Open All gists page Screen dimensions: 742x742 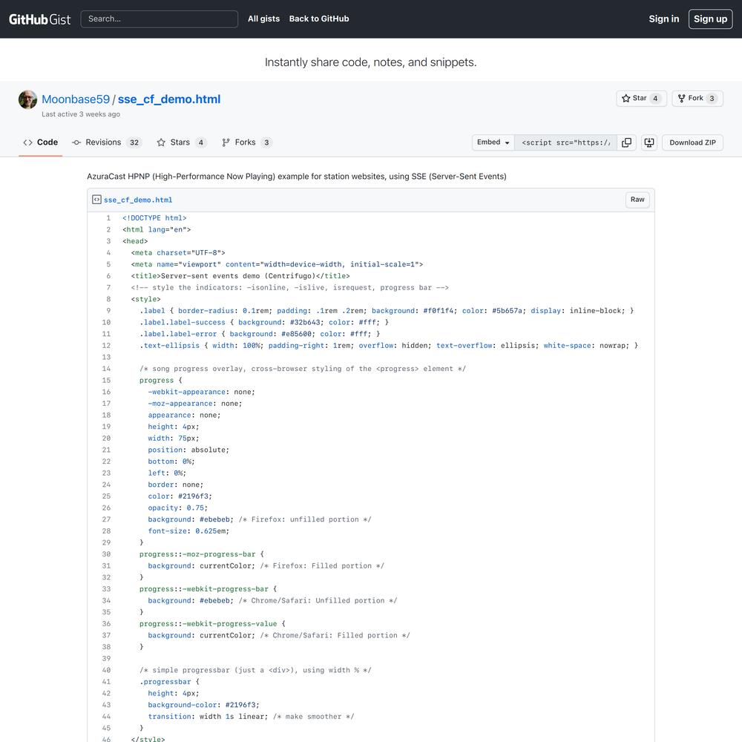click(263, 19)
